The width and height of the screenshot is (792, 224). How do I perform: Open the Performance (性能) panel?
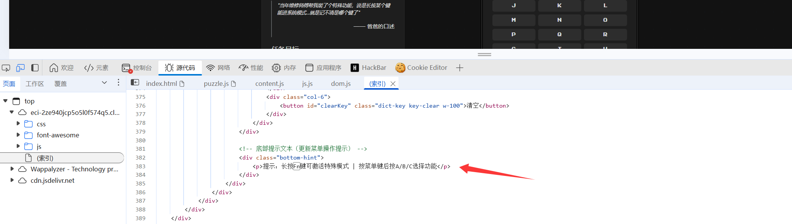[251, 68]
